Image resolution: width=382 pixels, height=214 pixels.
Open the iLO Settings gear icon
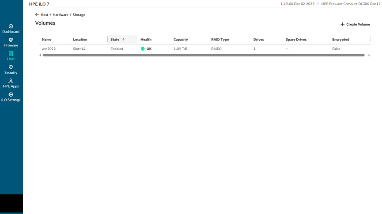pyautogui.click(x=11, y=95)
